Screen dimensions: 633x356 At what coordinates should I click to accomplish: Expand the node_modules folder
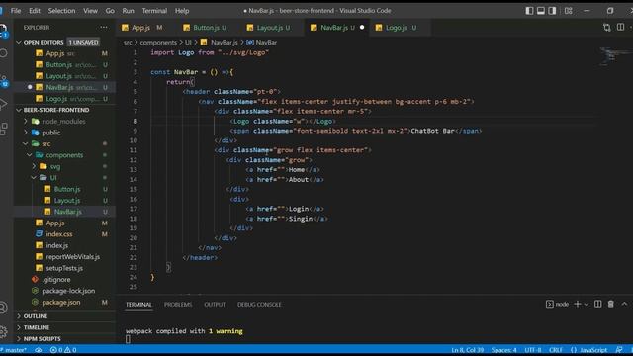[x=65, y=121]
